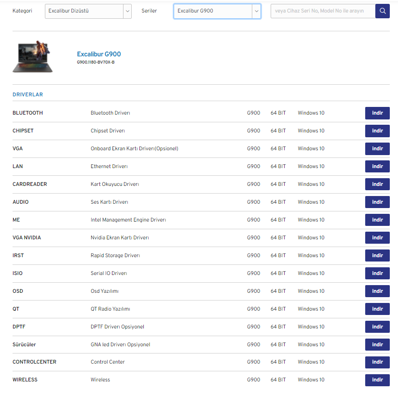Screen dimensions: 398x393
Task: Click the model number G900.1180-BV70X-B text
Action: (96, 62)
